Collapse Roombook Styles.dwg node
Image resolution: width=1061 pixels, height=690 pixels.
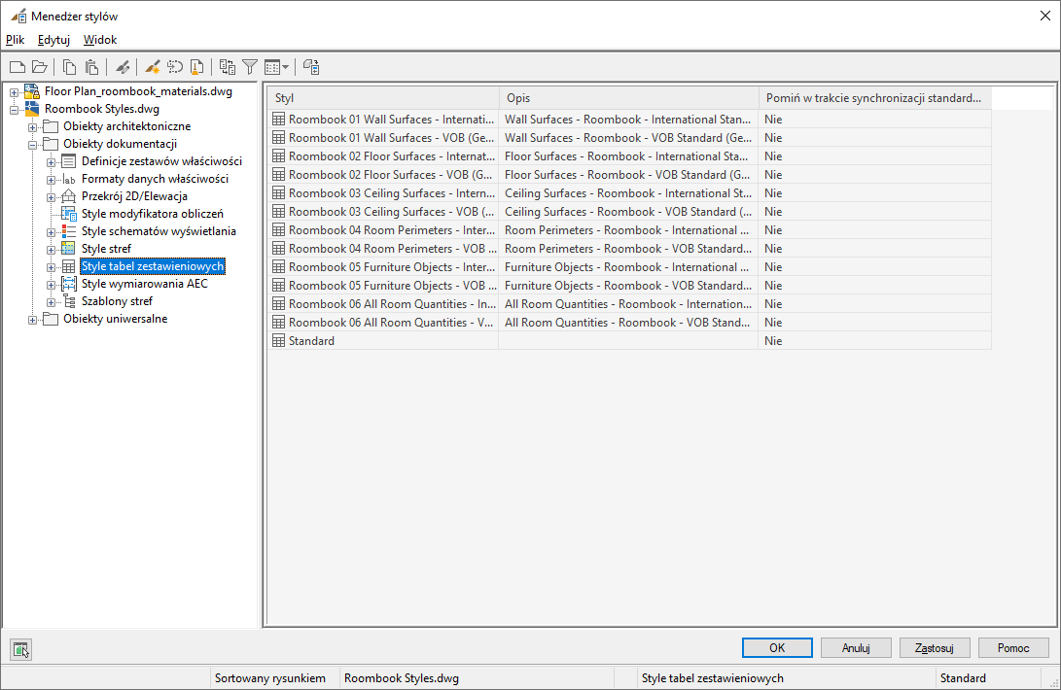click(x=15, y=110)
